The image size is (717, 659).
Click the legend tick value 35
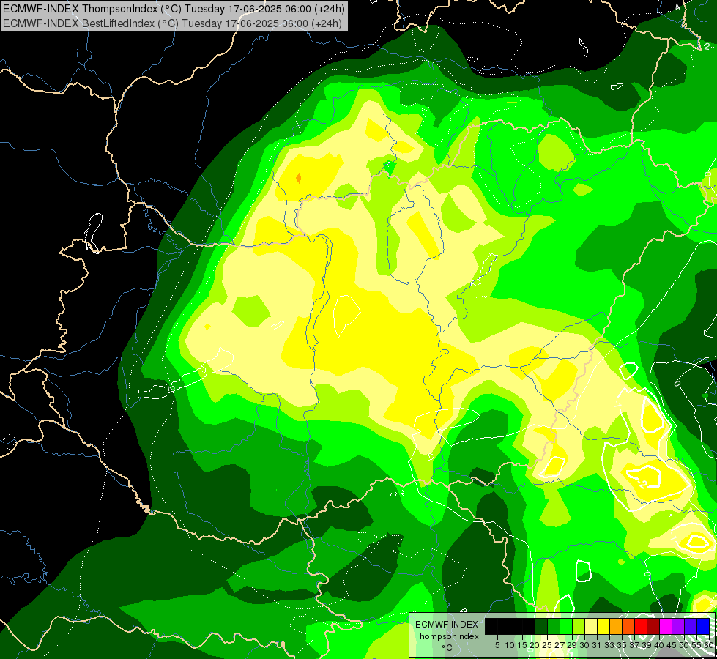[622, 645]
